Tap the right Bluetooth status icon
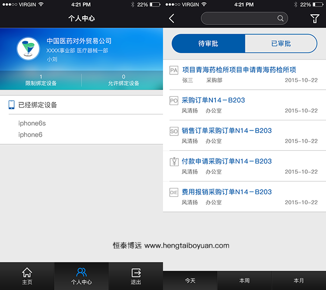Image resolution: width=326 pixels, height=290 pixels. (x=295, y=5)
